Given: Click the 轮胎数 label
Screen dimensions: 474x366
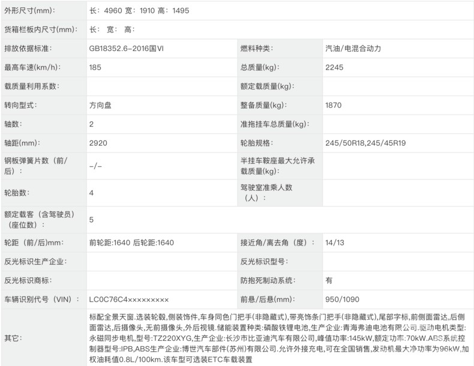Looking at the screenshot, I should coord(17,193).
